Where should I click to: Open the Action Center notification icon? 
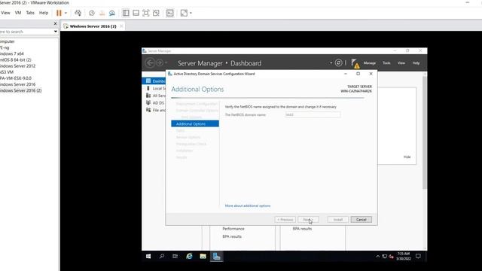coord(418,256)
